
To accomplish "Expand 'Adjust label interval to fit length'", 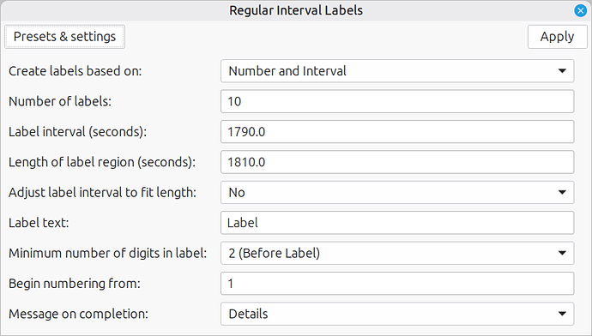I will click(x=397, y=192).
